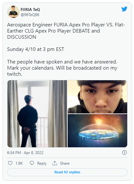Open close-up selfie photo with beanie
This screenshot has height=184, width=134.
point(97,97)
